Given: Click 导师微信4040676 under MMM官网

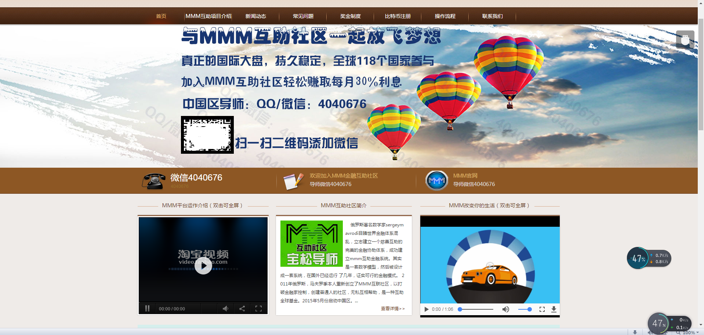Looking at the screenshot, I should (474, 184).
